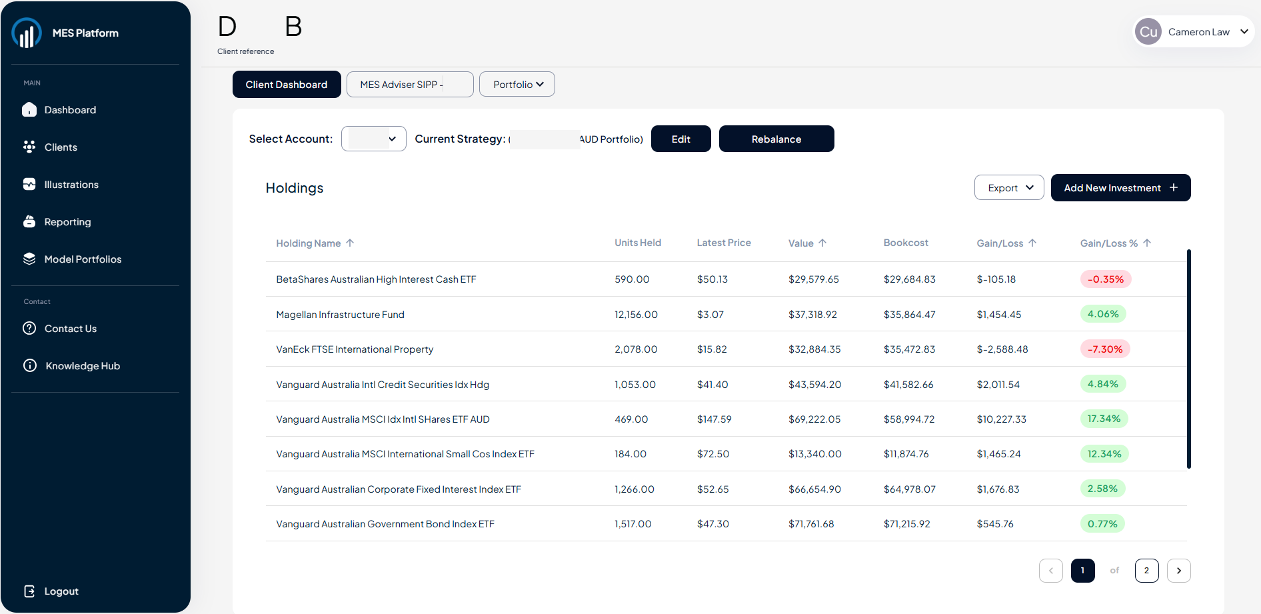Switch to the Client Dashboard tab
The width and height of the screenshot is (1261, 614).
point(287,85)
